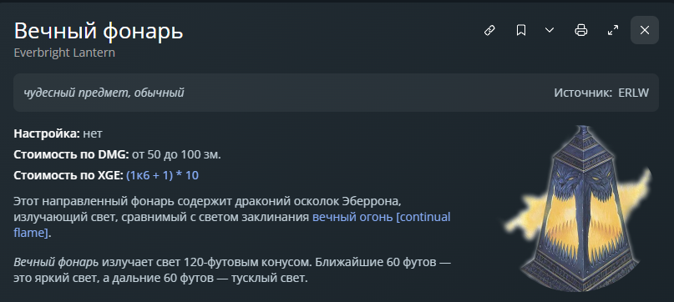This screenshot has height=302, width=674.
Task: Select the Вечный фонарь heading
Action: coord(99,31)
